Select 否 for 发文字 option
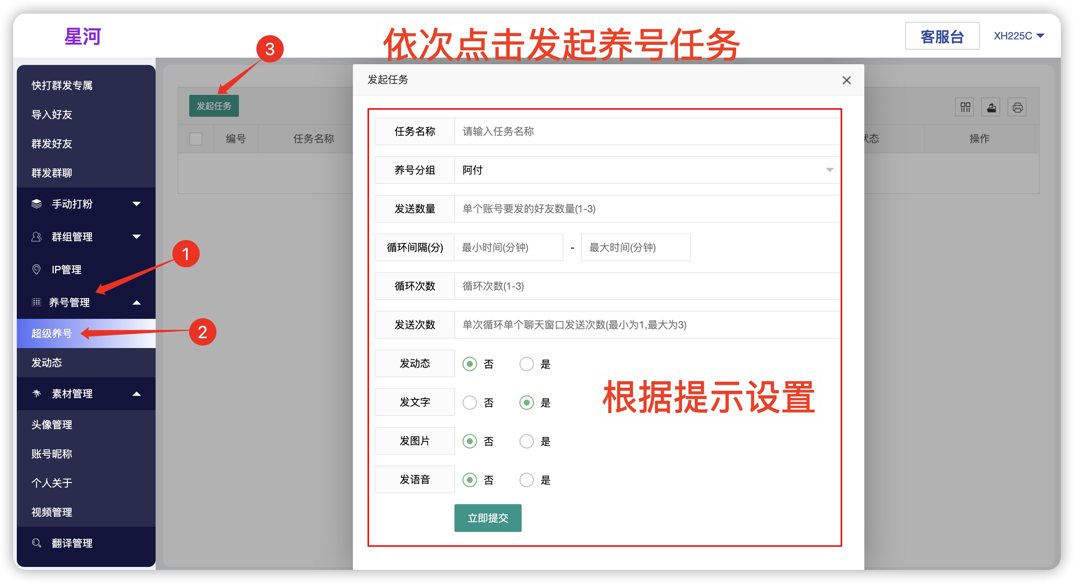The width and height of the screenshot is (1074, 583). click(x=470, y=402)
